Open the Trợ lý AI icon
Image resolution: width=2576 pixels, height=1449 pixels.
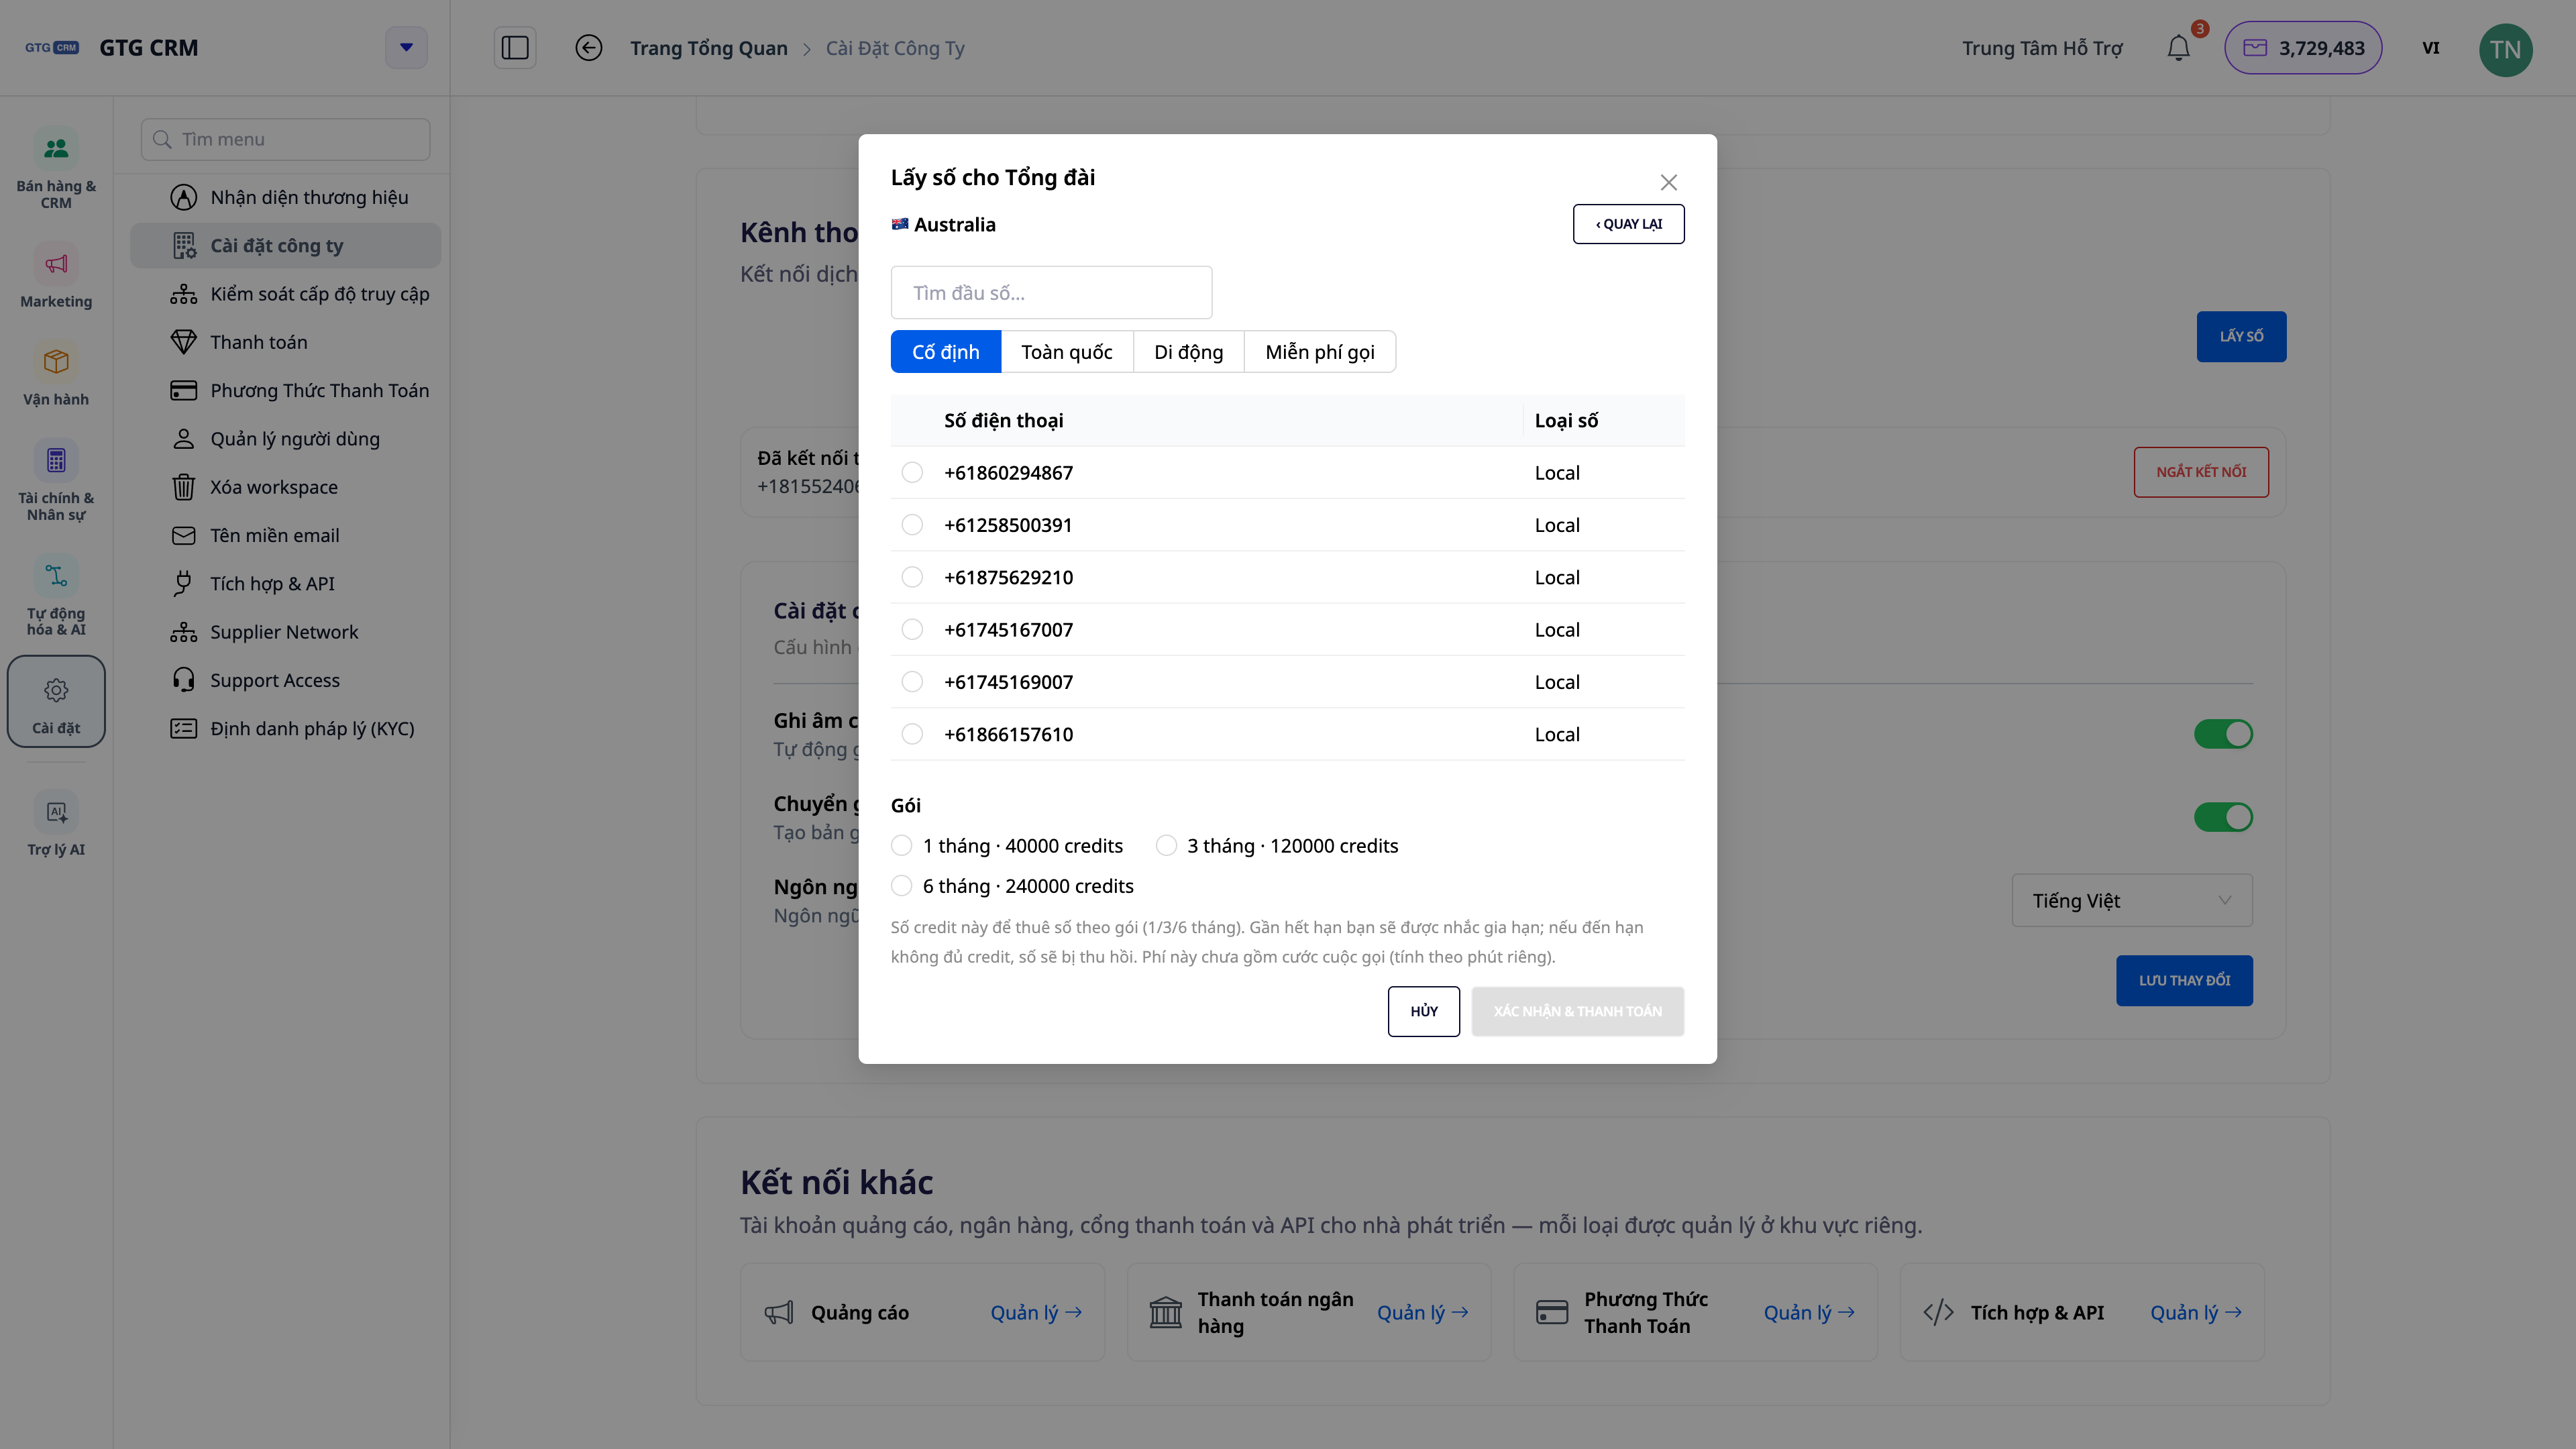click(x=56, y=812)
